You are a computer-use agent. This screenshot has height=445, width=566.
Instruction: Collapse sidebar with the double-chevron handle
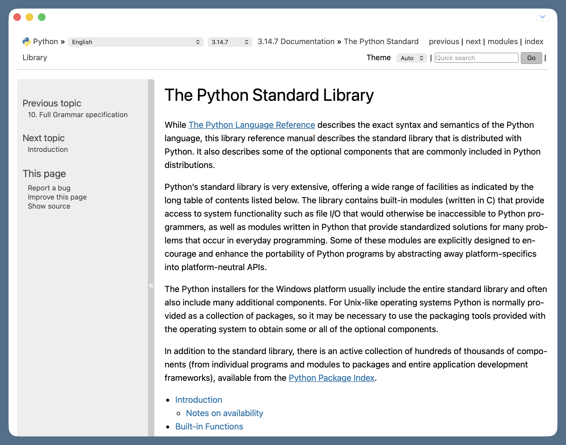(x=151, y=286)
